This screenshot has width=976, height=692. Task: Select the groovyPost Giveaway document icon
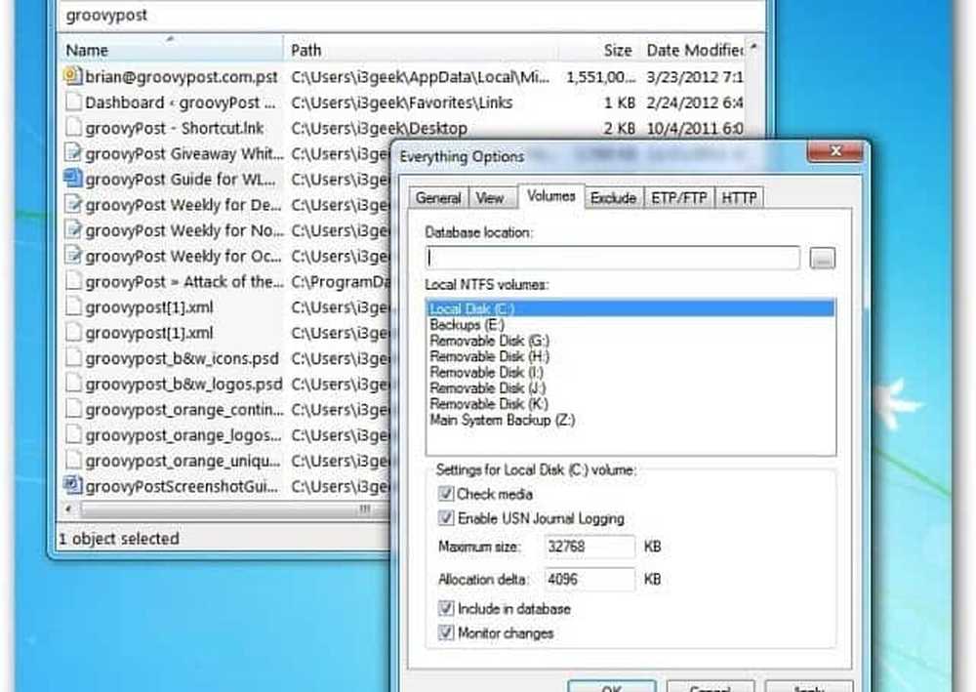pos(72,153)
